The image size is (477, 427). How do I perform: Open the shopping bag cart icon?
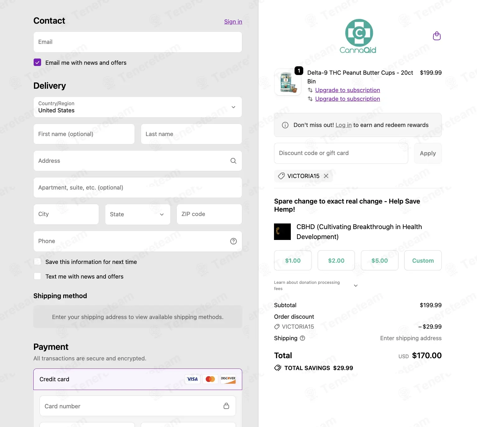[437, 36]
